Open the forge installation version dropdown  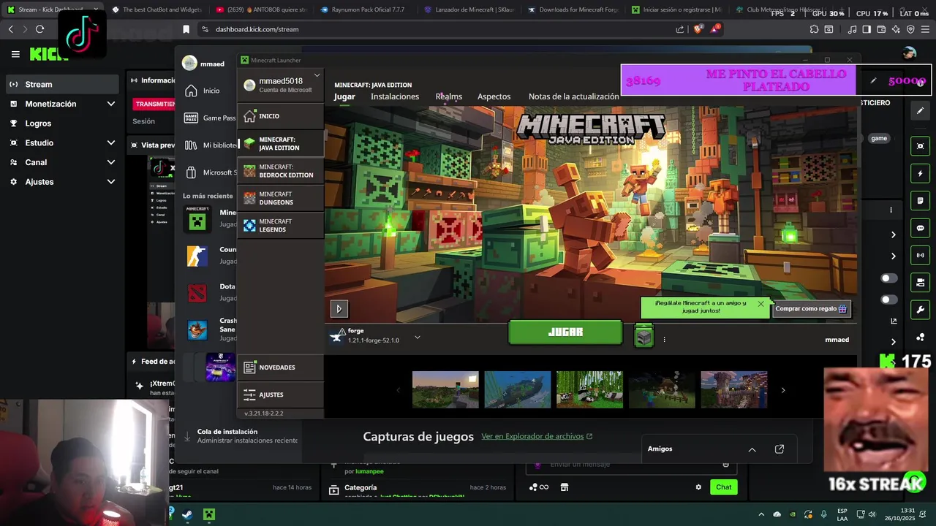(417, 337)
